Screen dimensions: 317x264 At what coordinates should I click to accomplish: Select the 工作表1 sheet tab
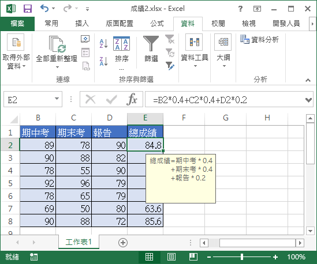click(x=79, y=242)
